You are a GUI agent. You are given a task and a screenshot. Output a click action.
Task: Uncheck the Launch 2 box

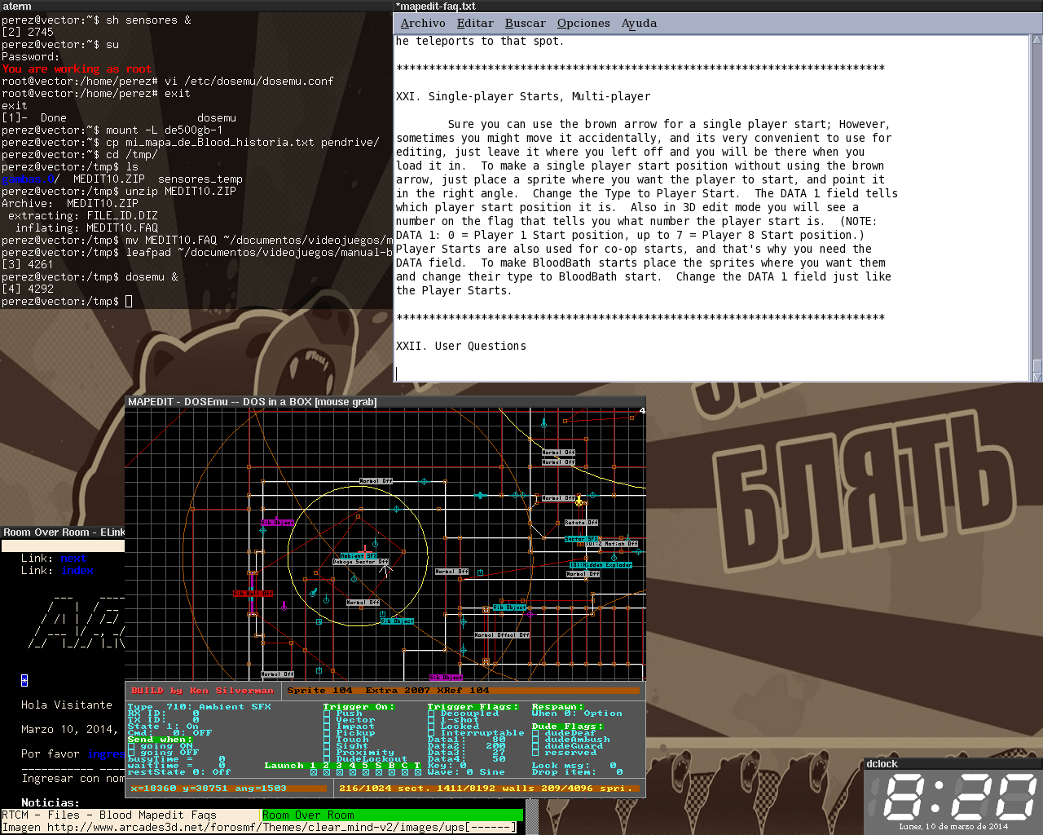pyautogui.click(x=327, y=772)
